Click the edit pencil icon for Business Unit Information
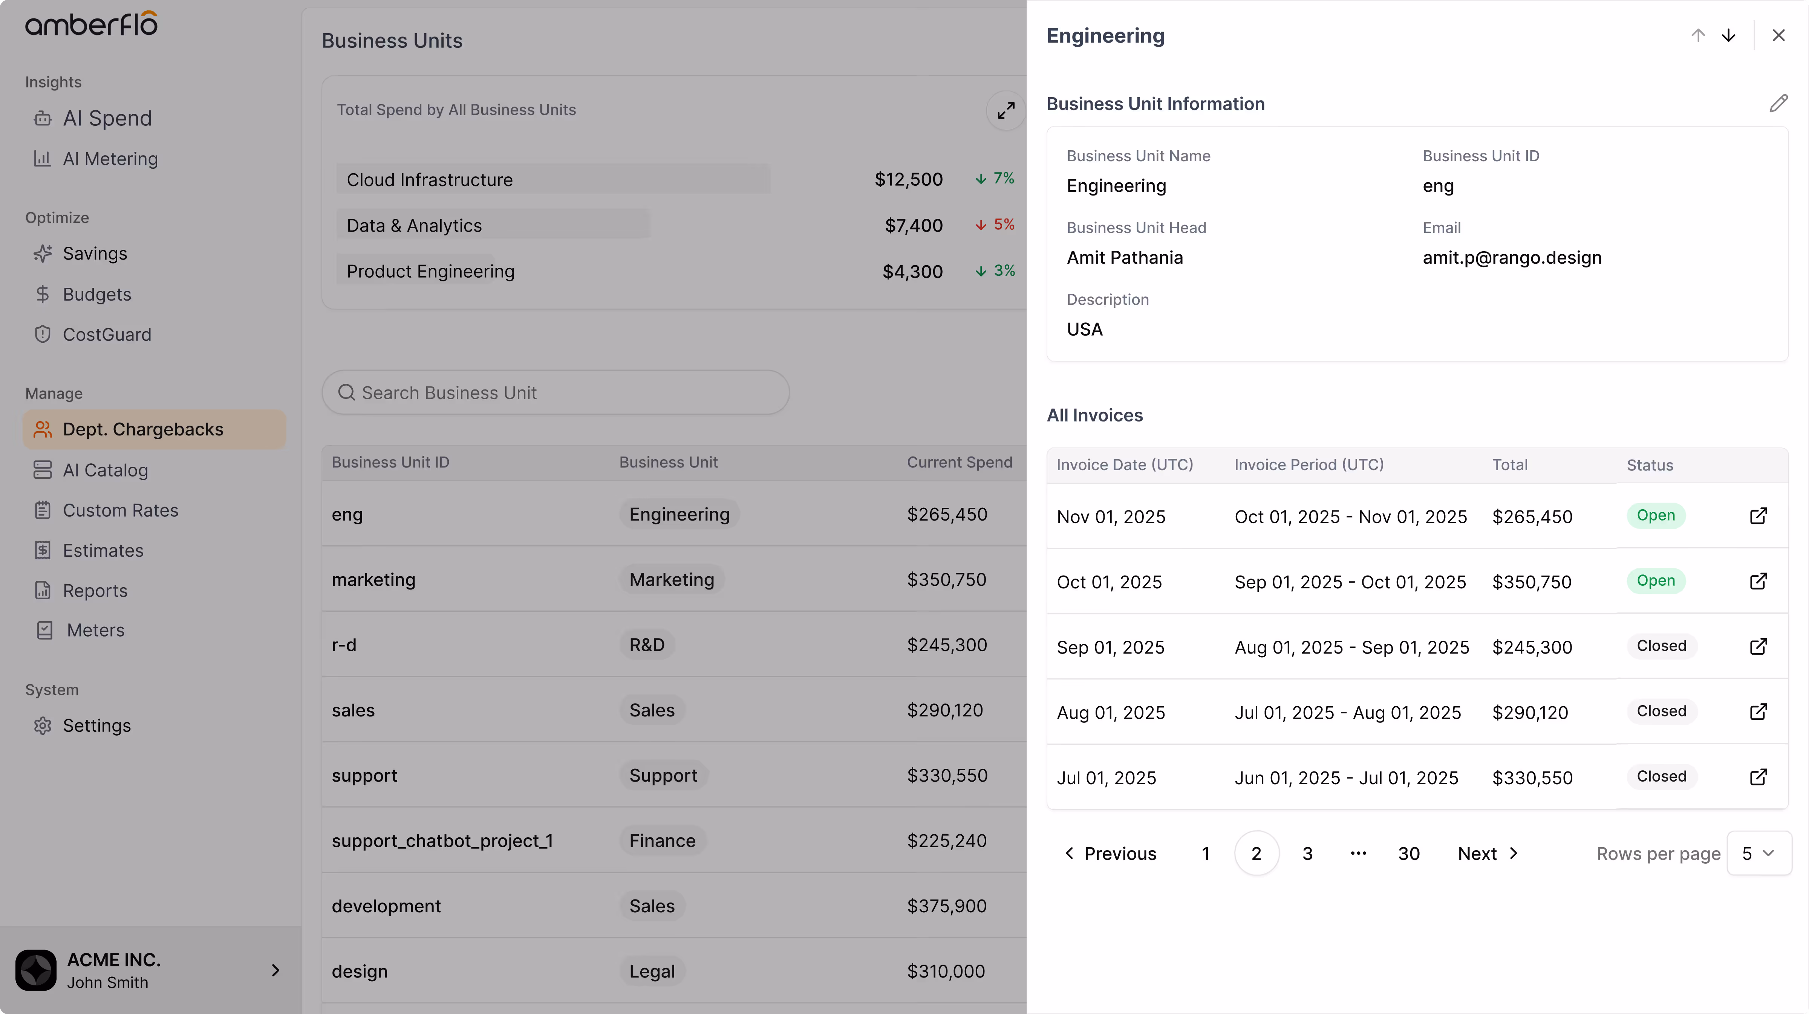The image size is (1809, 1014). (1777, 104)
